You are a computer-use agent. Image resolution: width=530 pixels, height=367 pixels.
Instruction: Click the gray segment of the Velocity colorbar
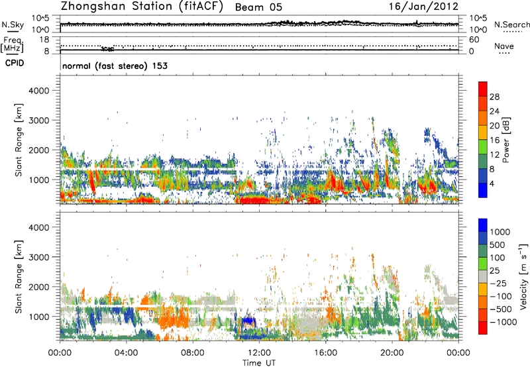[483, 277]
